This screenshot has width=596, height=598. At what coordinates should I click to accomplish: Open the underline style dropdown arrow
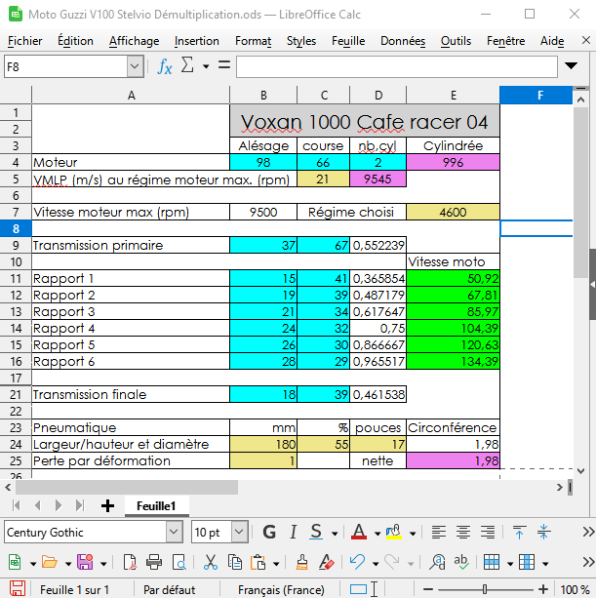click(x=335, y=533)
